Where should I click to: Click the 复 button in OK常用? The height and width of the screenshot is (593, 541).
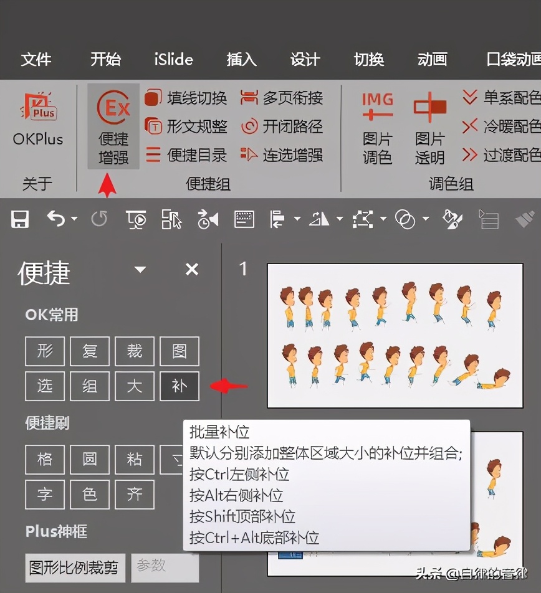coord(90,351)
